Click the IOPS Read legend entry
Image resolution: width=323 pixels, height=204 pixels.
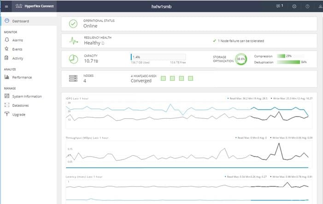coord(247,99)
